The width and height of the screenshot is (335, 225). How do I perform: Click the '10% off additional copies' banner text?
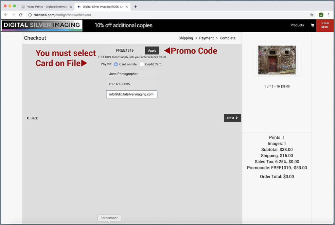(123, 26)
